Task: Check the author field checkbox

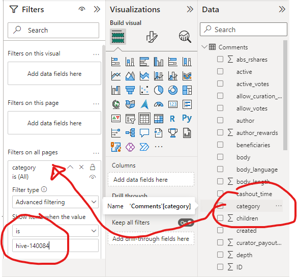Action: pos(220,120)
